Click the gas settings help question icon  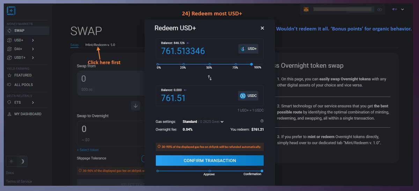coord(262,121)
